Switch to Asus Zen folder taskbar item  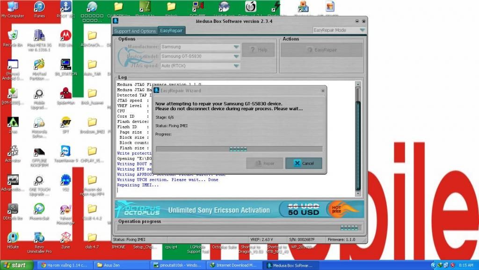tap(122, 265)
